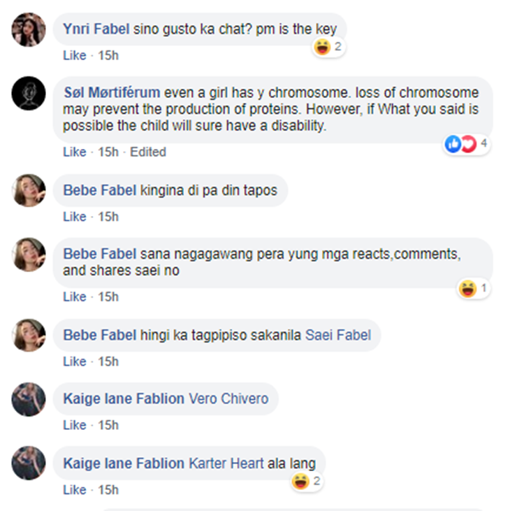The height and width of the screenshot is (511, 524).
Task: Click Bebe Fabel's avatar beside 'kingina' comment
Action: click(29, 190)
